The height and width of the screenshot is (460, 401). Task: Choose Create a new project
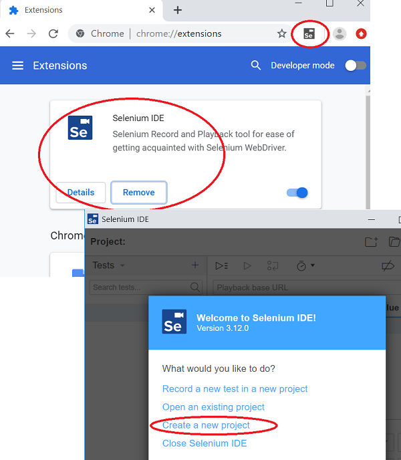tap(206, 425)
